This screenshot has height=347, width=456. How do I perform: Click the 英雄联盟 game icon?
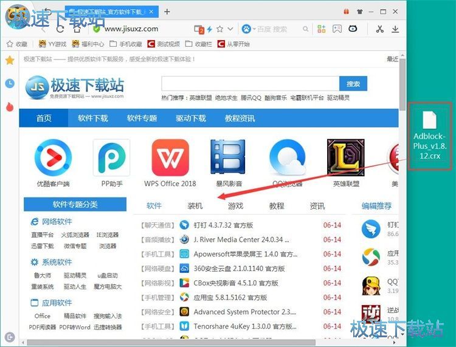coord(346,157)
